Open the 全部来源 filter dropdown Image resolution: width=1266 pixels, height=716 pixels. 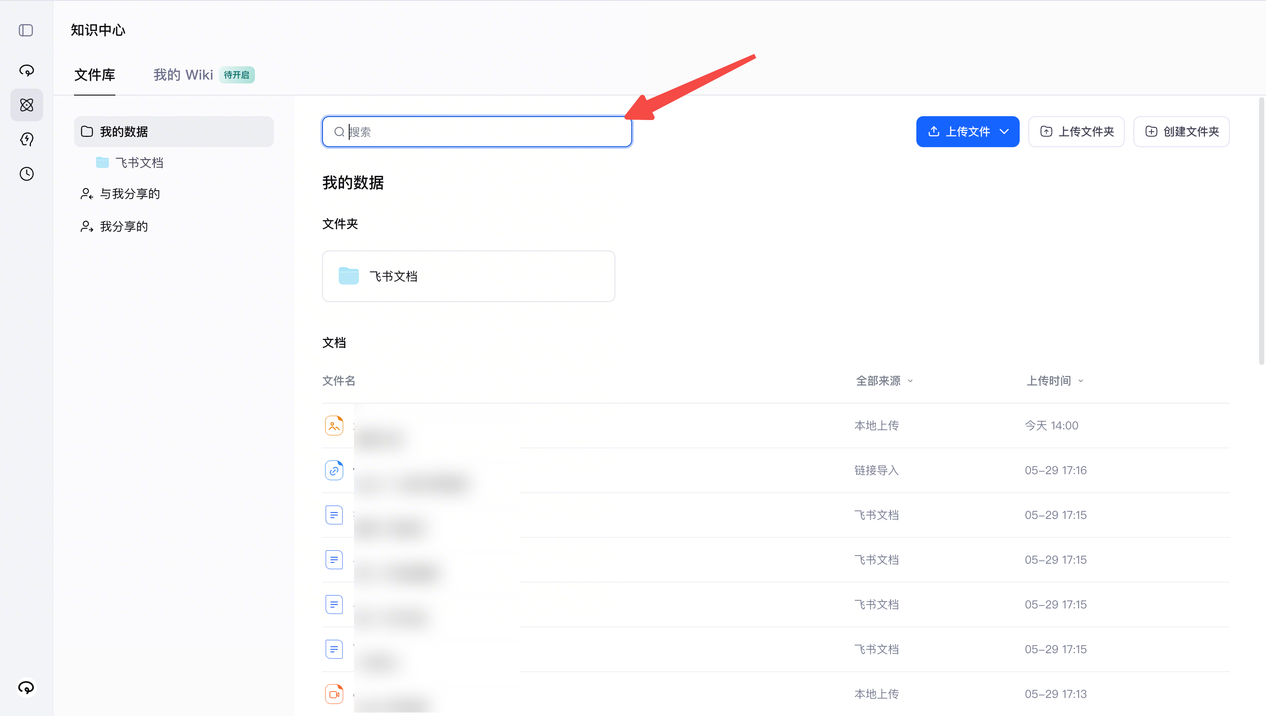[884, 381]
